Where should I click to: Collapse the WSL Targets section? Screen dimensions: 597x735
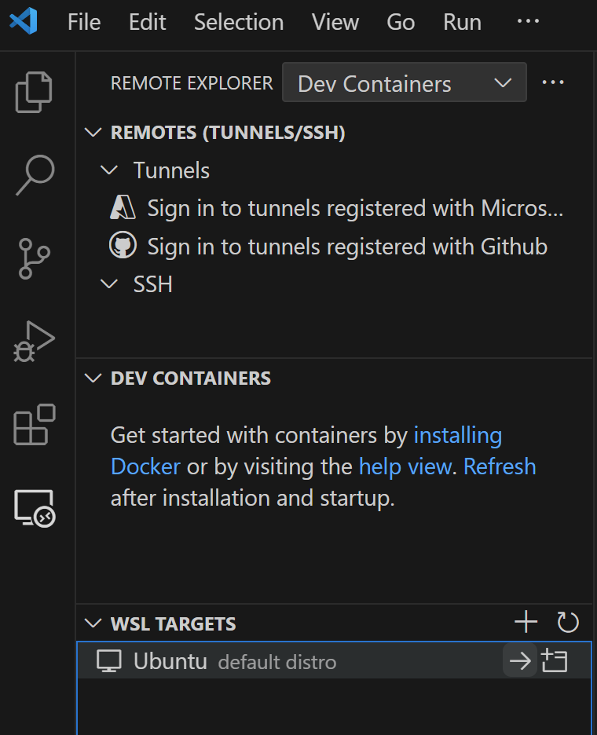(x=93, y=623)
